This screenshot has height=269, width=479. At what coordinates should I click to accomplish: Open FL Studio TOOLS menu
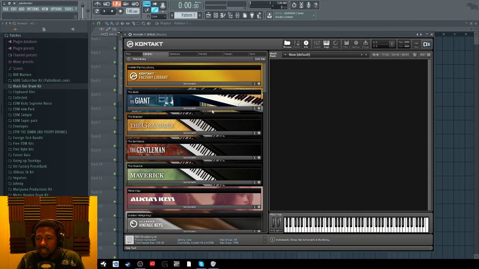68,9
